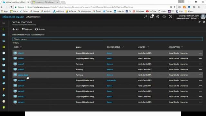Open the help question mark icon

coord(170,16)
